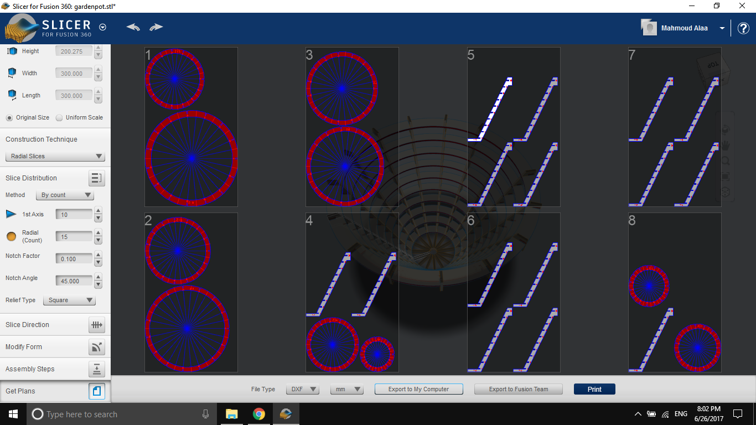Select plan sheet 1 thumbnail

tap(191, 127)
